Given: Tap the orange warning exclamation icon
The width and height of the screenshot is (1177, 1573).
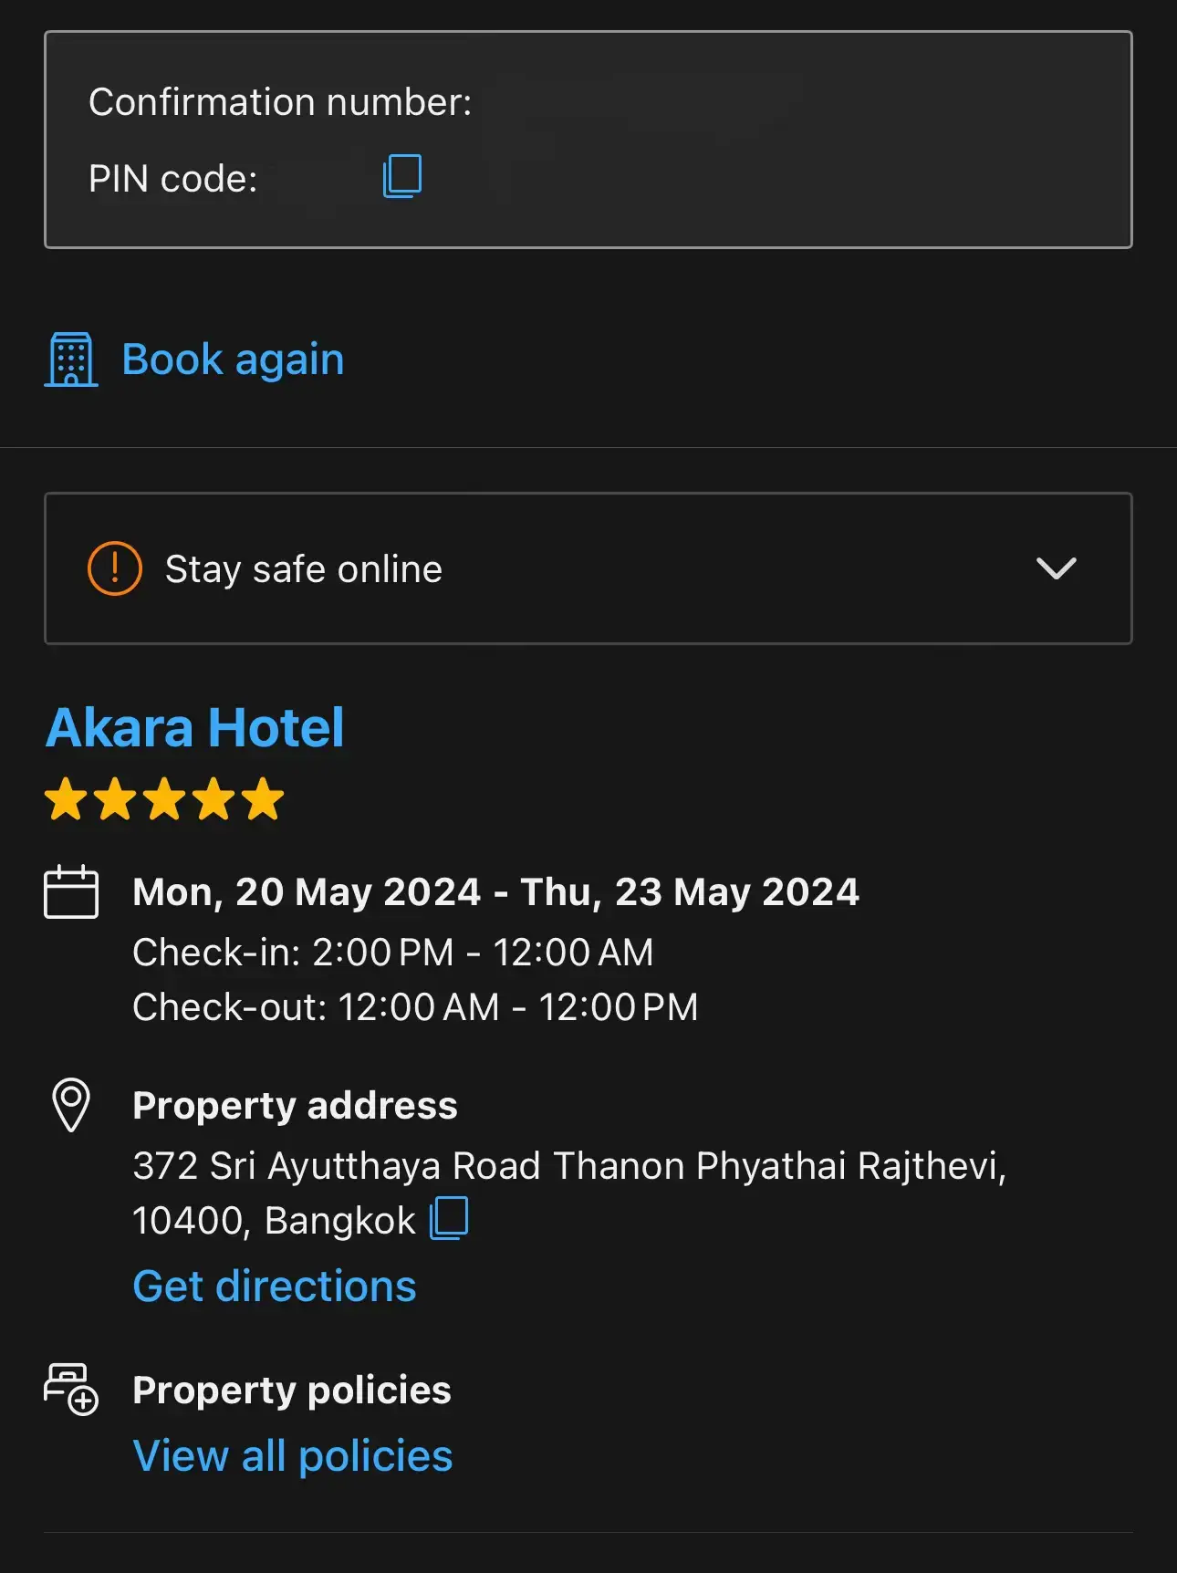Looking at the screenshot, I should (x=115, y=568).
